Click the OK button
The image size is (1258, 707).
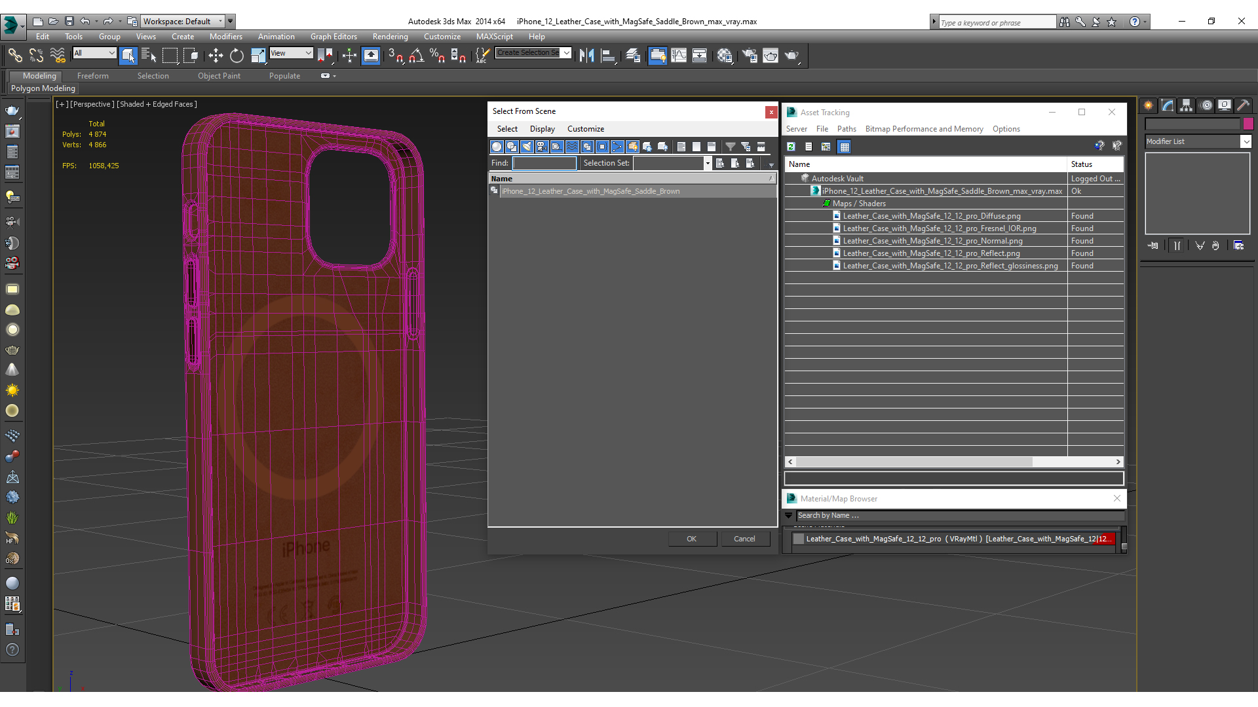click(692, 539)
